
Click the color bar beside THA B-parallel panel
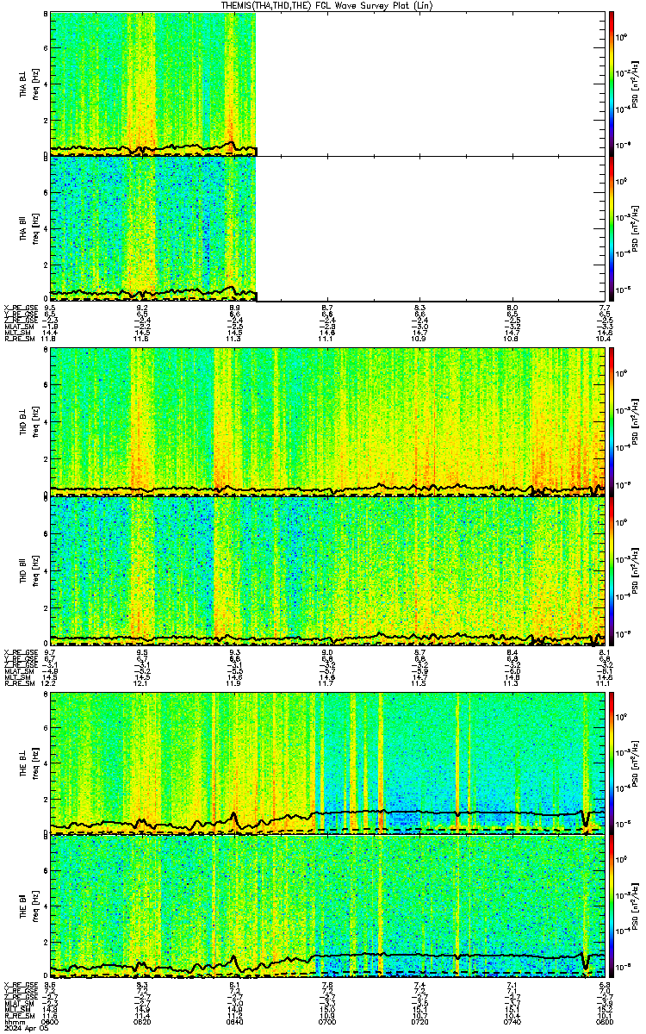[612, 228]
